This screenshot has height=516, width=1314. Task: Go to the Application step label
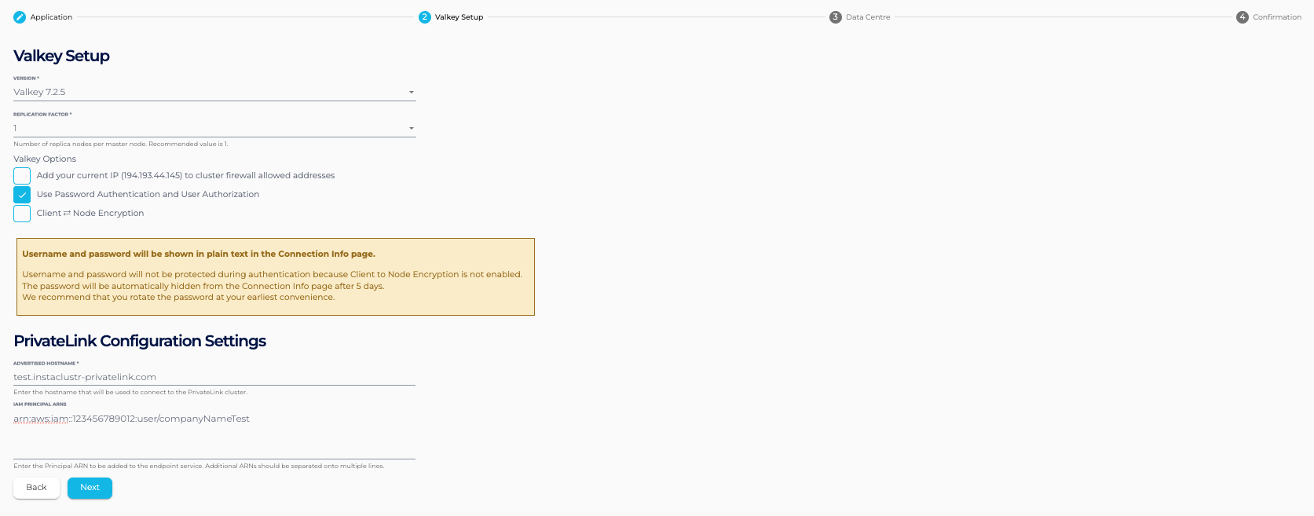51,17
